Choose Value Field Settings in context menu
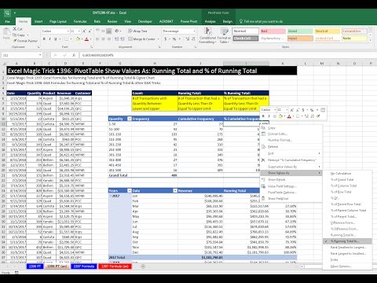This screenshot has width=377, height=283. pyautogui.click(x=291, y=186)
